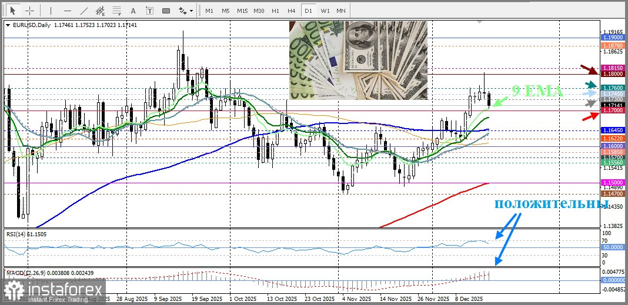Choose the trendline drawing tool
The width and height of the screenshot is (628, 305).
pos(84,11)
